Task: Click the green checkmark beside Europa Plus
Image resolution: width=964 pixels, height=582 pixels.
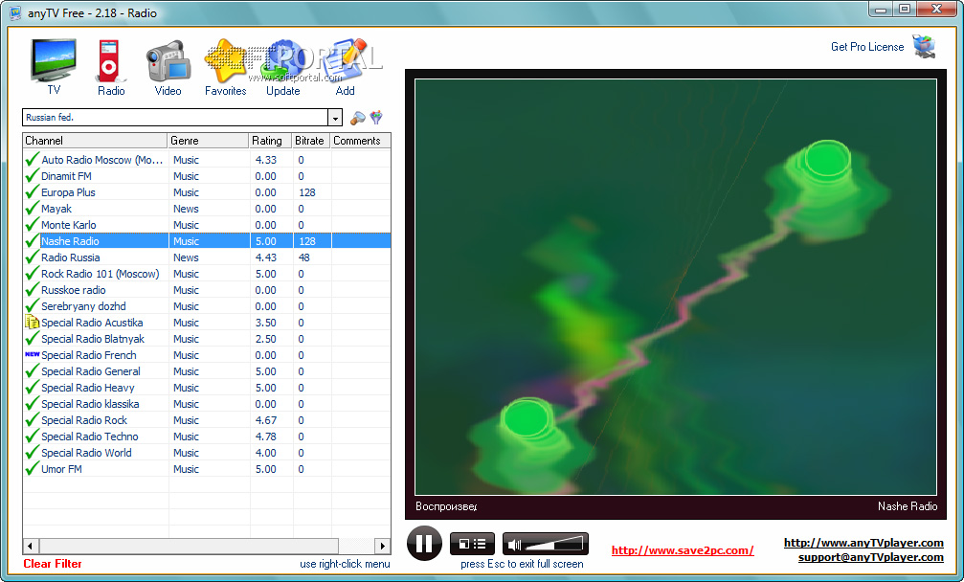Action: click(32, 191)
